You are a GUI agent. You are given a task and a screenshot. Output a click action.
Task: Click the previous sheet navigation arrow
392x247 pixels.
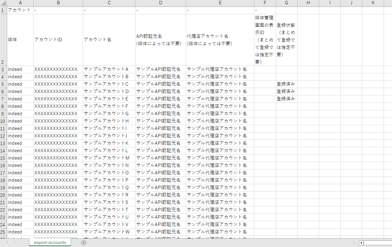(7, 243)
